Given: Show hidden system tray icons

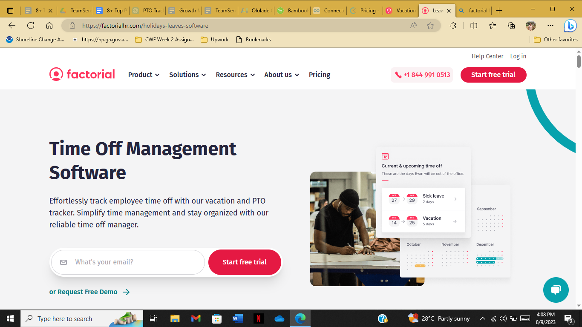Looking at the screenshot, I should pos(483,318).
